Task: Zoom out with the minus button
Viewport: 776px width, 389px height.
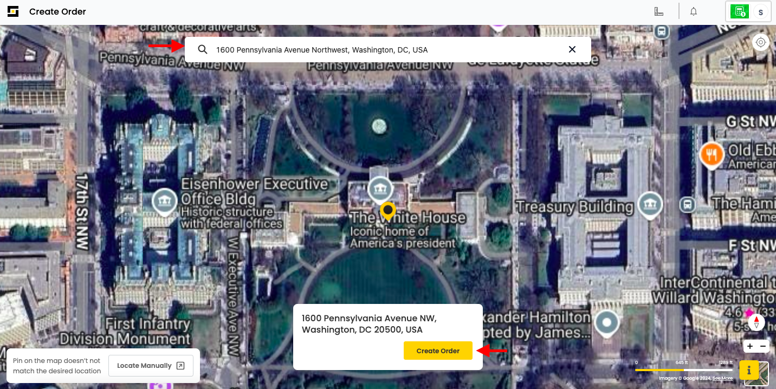Action: click(763, 346)
